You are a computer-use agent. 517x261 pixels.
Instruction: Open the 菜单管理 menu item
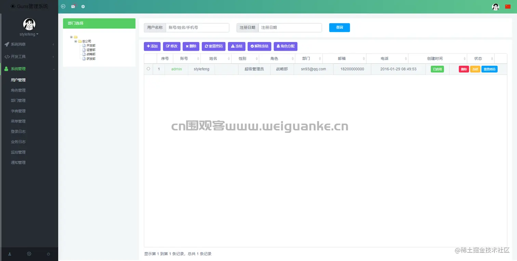(18, 121)
